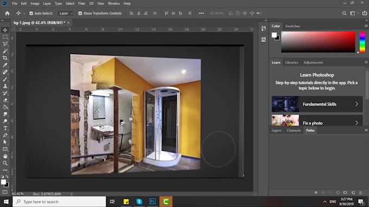The height and width of the screenshot is (207, 369).
Task: Open the File menu
Action: coord(15,4)
